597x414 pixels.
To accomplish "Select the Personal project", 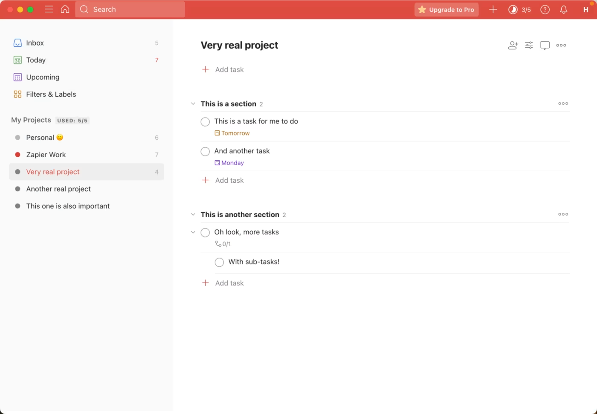I will point(86,138).
